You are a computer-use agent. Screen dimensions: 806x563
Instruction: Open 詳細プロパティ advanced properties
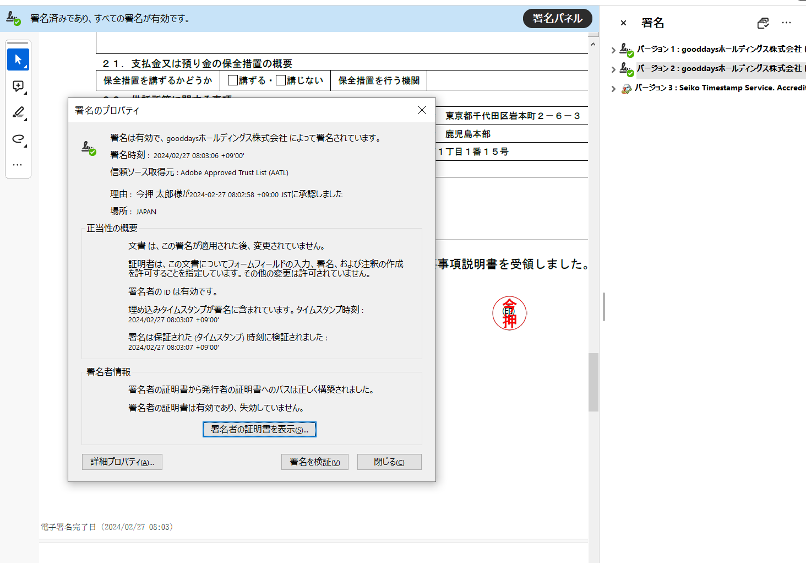point(122,462)
